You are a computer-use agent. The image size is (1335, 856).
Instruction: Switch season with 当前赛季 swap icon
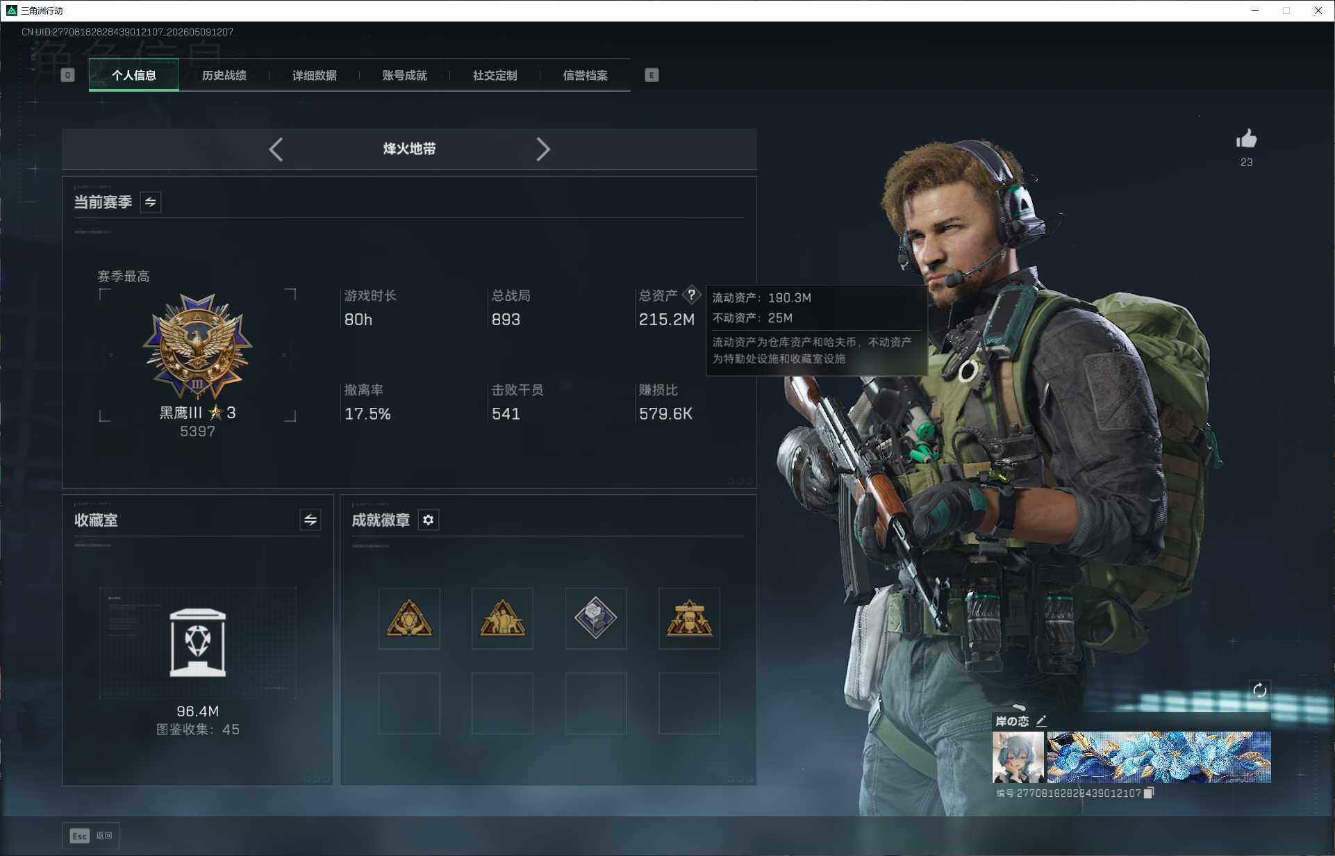(x=151, y=202)
